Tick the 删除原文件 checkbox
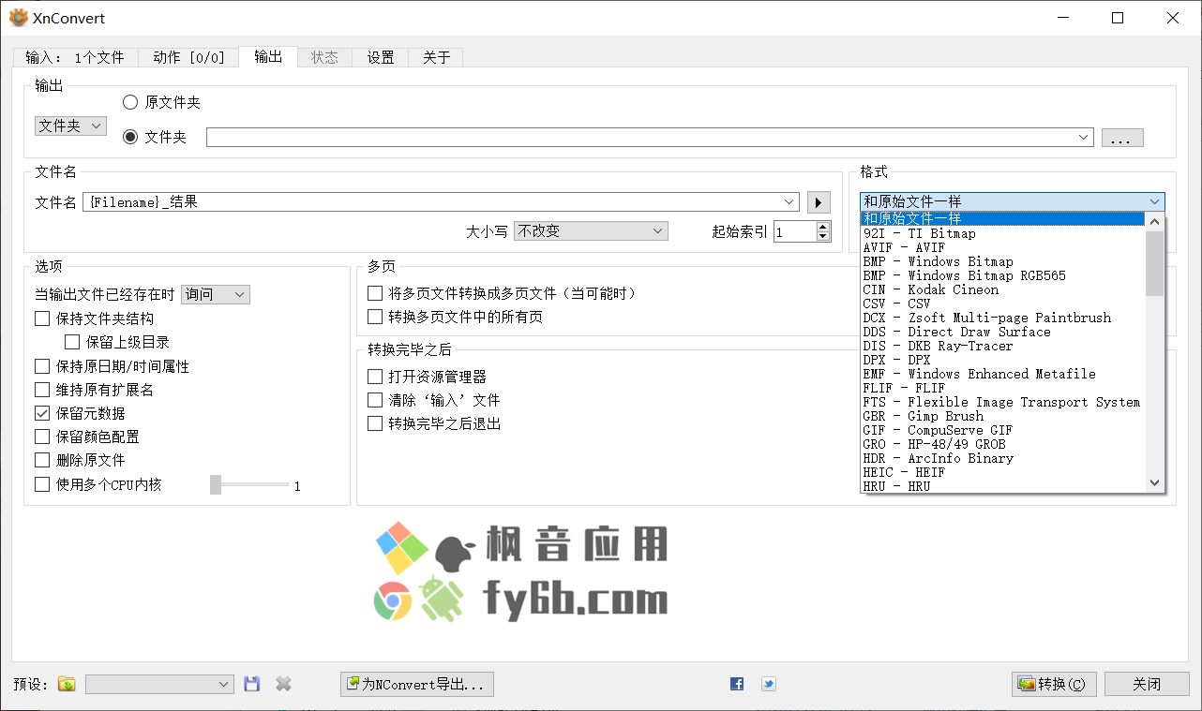This screenshot has height=711, width=1202. pos(42,460)
